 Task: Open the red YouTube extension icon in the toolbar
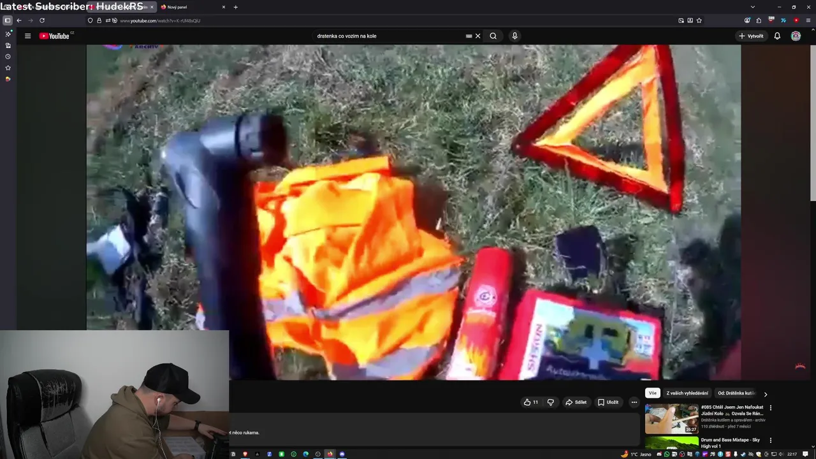(x=796, y=20)
